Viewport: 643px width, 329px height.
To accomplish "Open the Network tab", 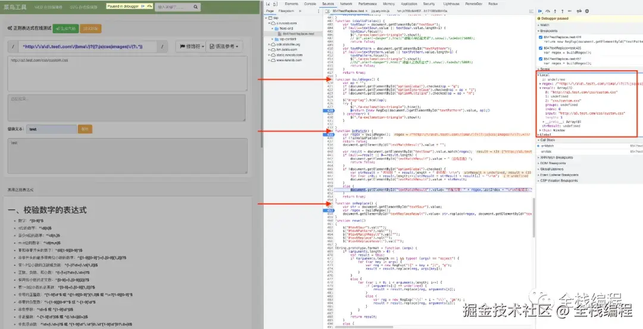I will pyautogui.click(x=346, y=4).
